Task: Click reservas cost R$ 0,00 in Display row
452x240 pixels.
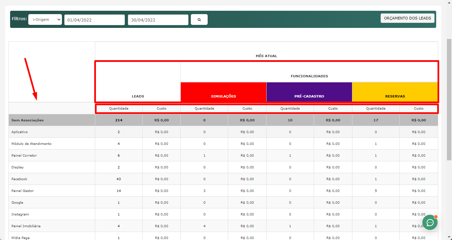Action: click(x=419, y=167)
